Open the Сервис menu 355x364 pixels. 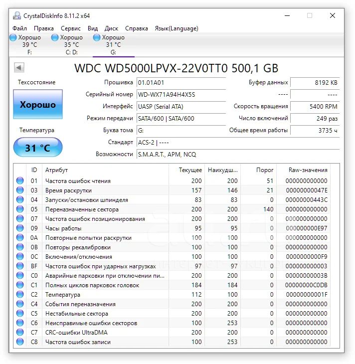pyautogui.click(x=71, y=28)
